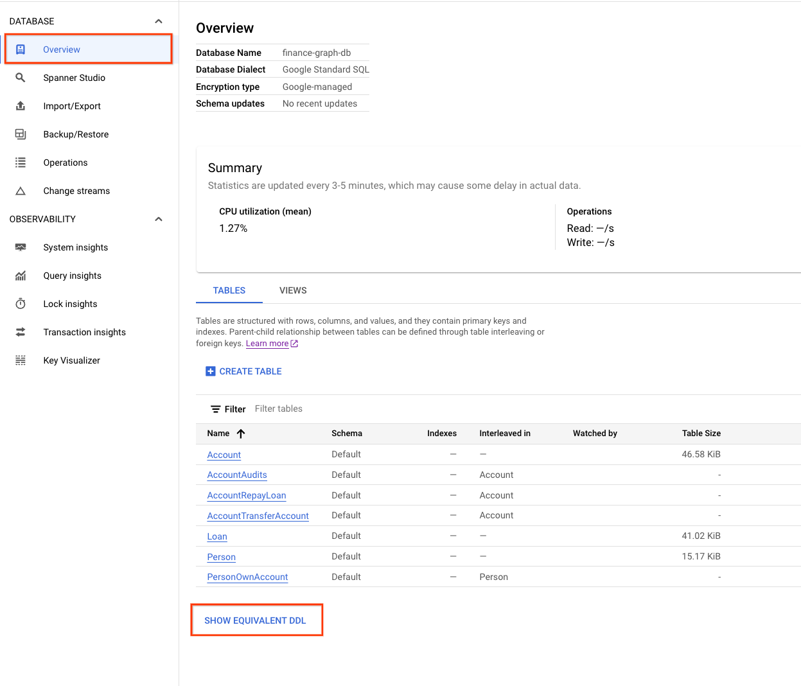Click the Key Visualizer grid icon
The image size is (801, 686).
point(21,360)
